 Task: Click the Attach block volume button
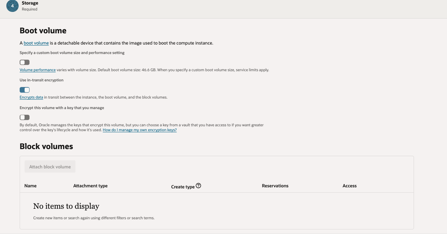coord(50,167)
